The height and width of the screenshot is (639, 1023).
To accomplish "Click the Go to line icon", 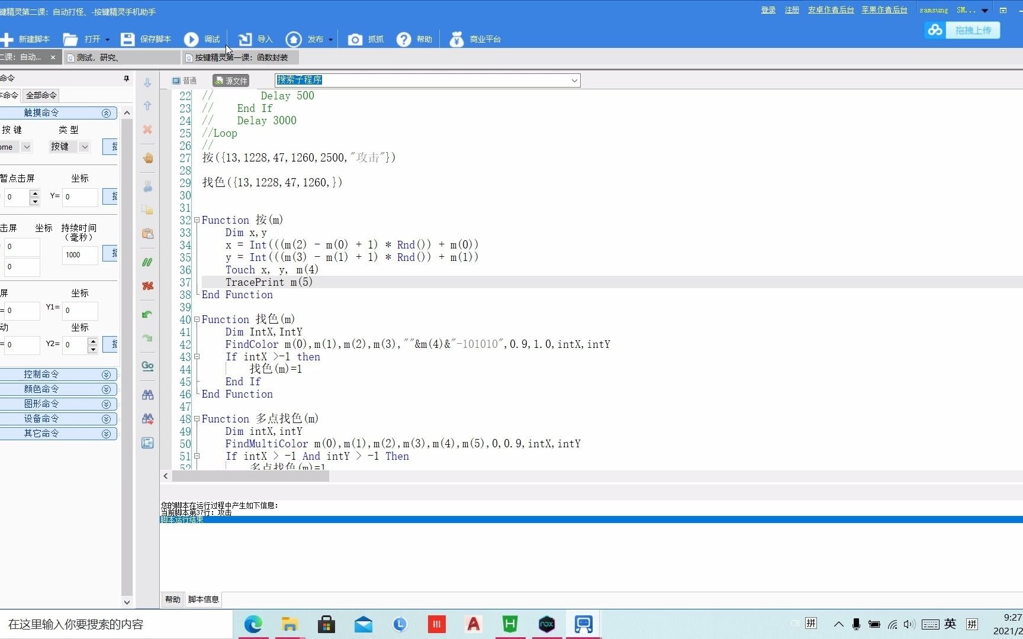I will tap(147, 366).
